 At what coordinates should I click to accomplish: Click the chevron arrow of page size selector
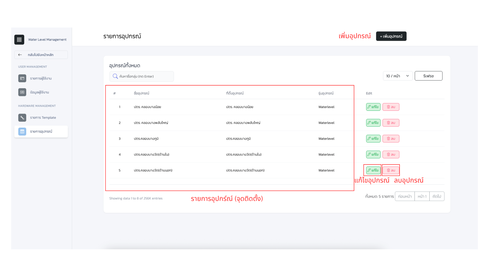[x=407, y=76]
